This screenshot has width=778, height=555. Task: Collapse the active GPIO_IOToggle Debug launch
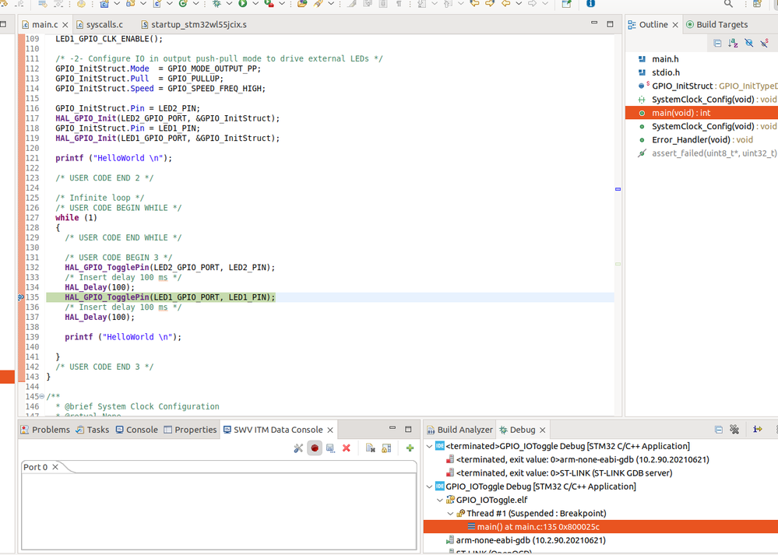coord(430,487)
